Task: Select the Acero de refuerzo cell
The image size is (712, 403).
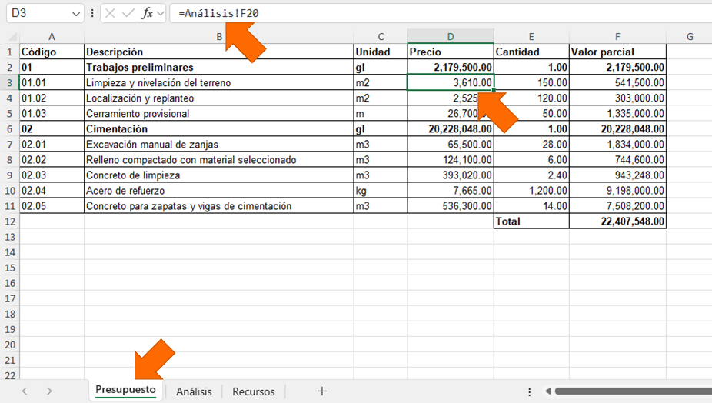Action: pyautogui.click(x=219, y=191)
